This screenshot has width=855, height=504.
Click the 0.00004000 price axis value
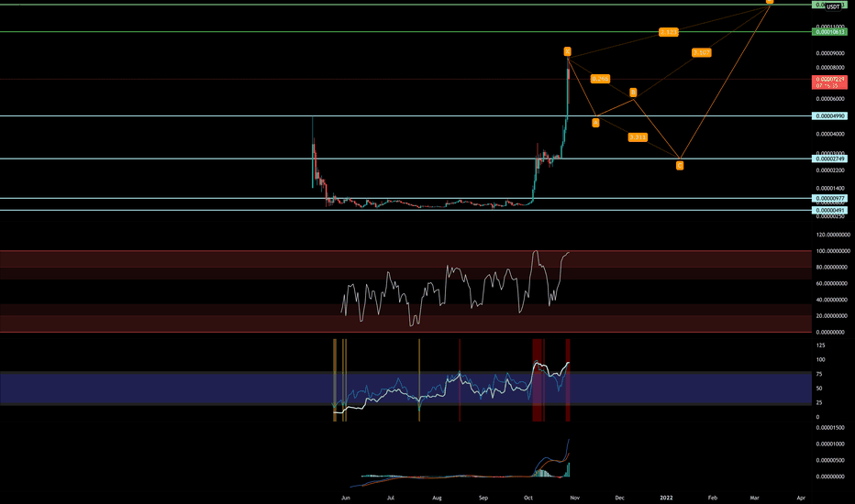830,134
